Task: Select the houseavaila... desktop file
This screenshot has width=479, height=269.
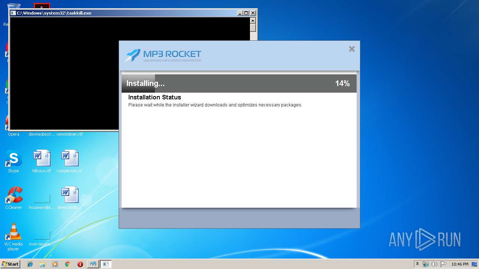Action: [x=42, y=202]
